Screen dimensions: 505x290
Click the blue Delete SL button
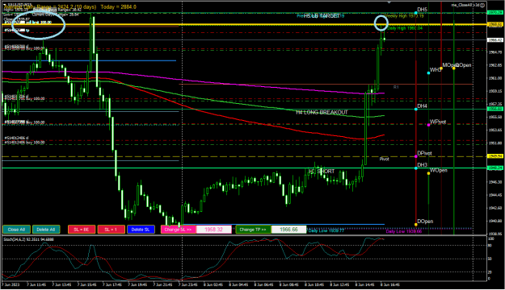pyautogui.click(x=141, y=230)
